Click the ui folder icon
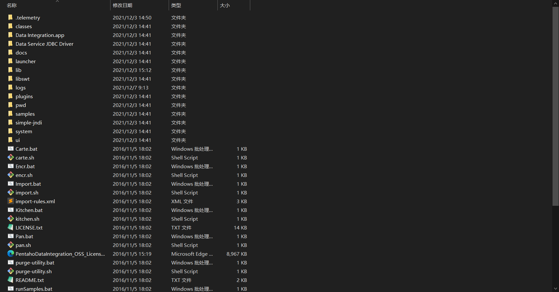 pos(10,140)
